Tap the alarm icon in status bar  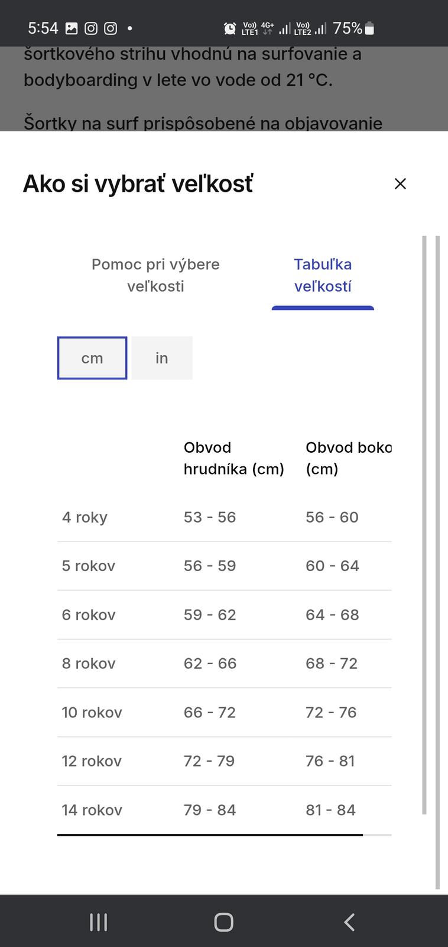coord(230,28)
